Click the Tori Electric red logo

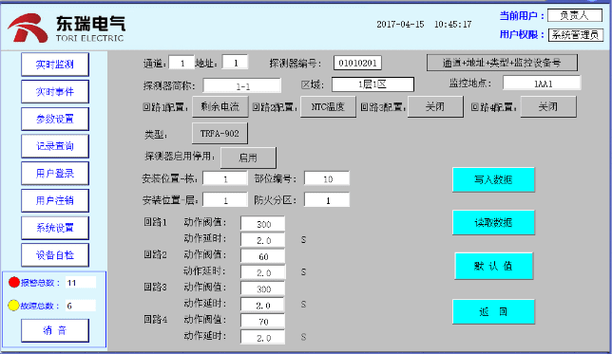pos(28,28)
